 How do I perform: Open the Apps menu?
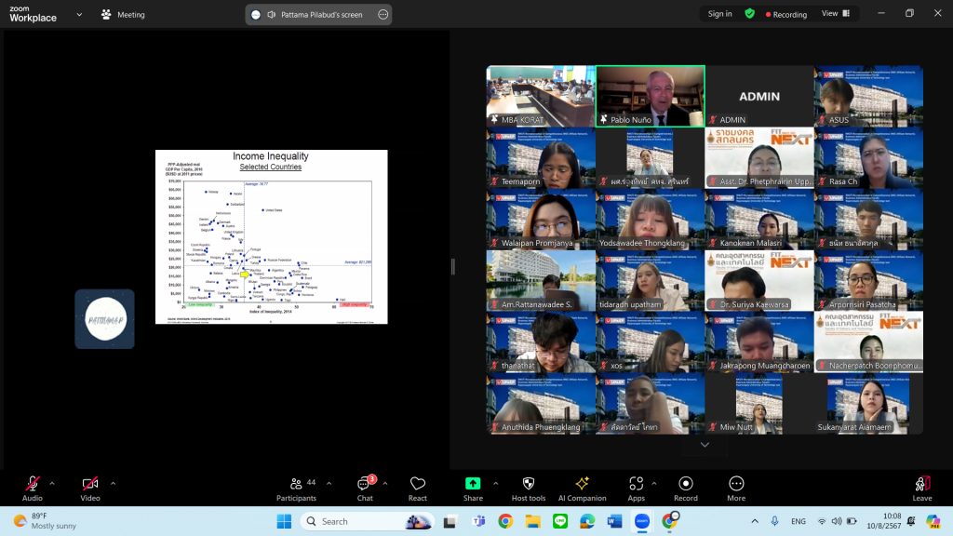(637, 484)
